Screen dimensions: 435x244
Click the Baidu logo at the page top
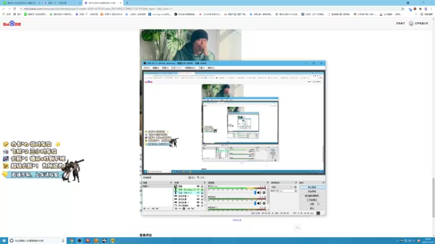(x=12, y=24)
